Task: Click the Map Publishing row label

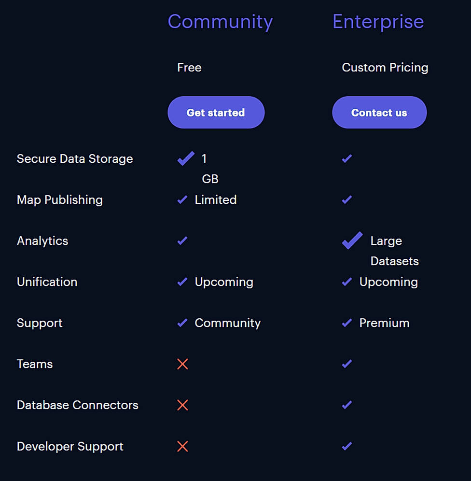Action: pyautogui.click(x=60, y=200)
